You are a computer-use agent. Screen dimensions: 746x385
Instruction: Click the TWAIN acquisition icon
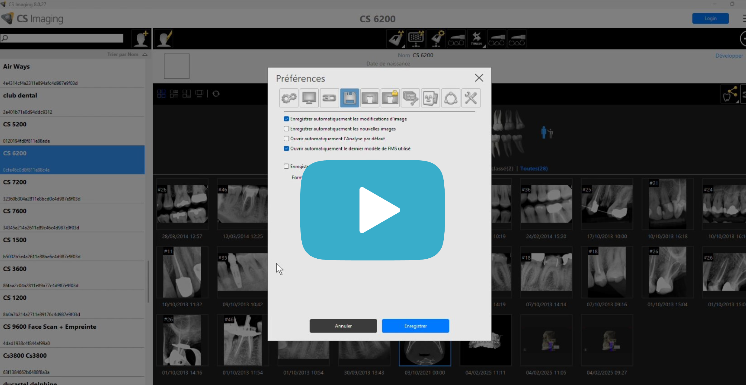coord(477,39)
